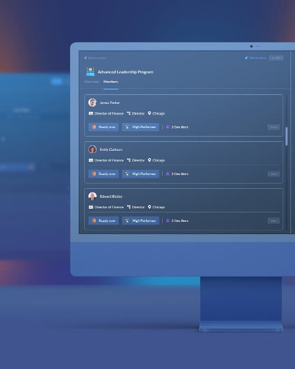Screen dimensions: 295x369
Task: Click Dev Recs sparkle icon for Edward Bisley
Action: pyautogui.click(x=168, y=221)
